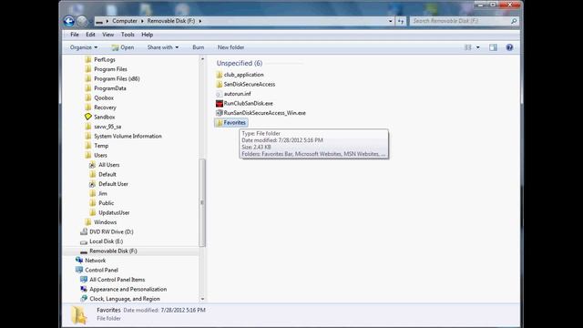Click the Local Disk (E:) drive icon
Viewport: 583px width, 328px height.
(84, 241)
